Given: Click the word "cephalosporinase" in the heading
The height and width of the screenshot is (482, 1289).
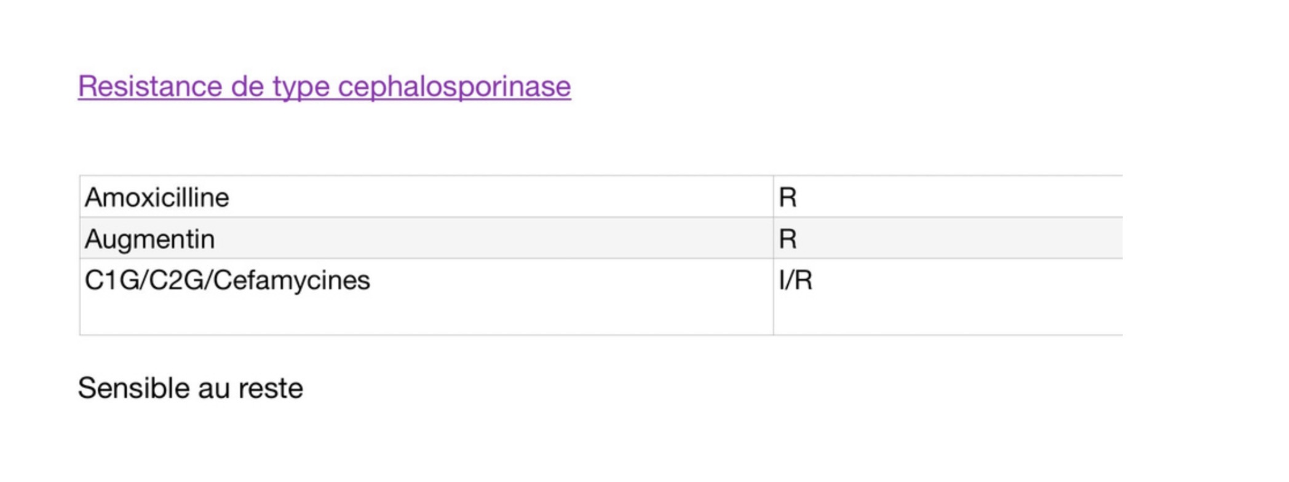Looking at the screenshot, I should 454,87.
